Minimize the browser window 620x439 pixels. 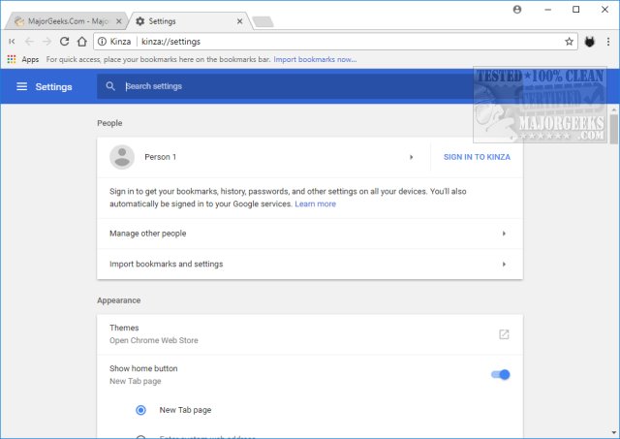click(x=547, y=10)
